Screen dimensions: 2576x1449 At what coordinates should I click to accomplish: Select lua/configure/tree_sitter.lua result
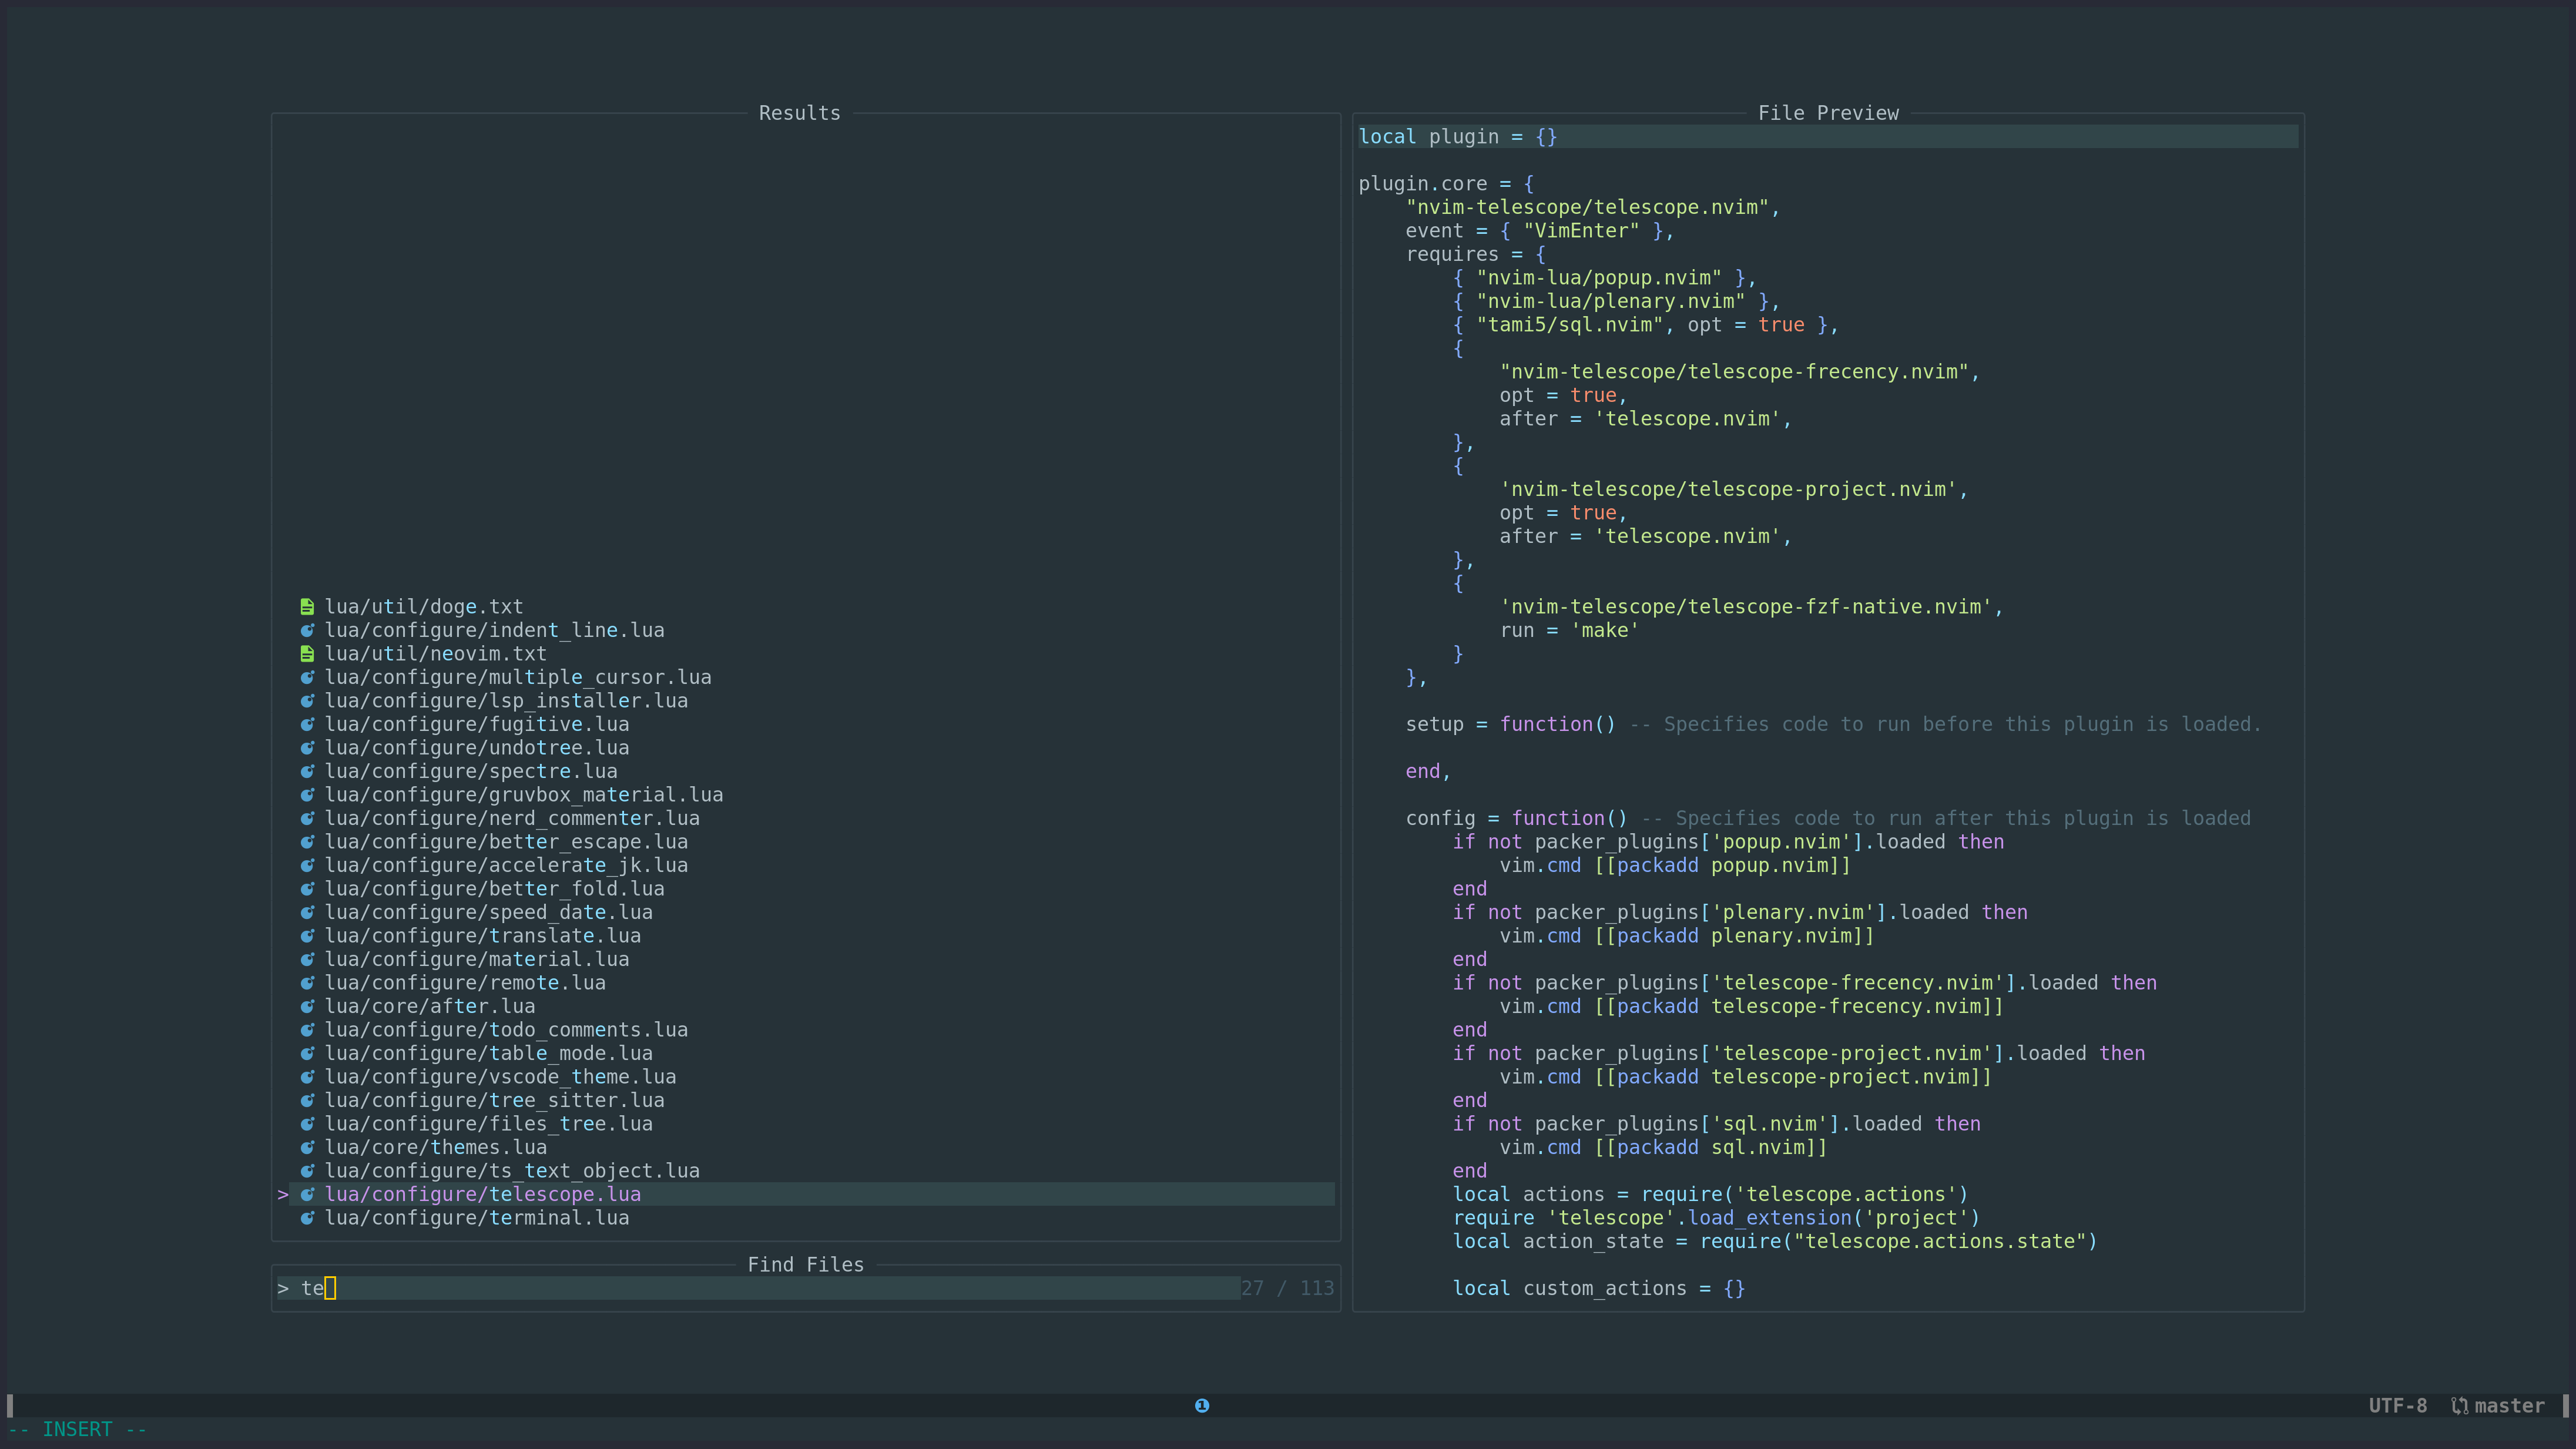pos(495,1100)
